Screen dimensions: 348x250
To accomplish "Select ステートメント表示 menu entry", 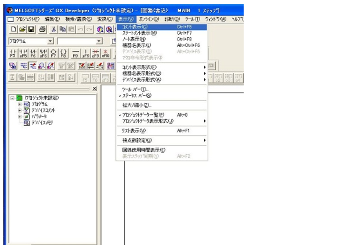I will (162, 33).
